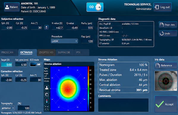
Task: Edit subjective Cyl. field showing -0.25
Action: (22, 28)
